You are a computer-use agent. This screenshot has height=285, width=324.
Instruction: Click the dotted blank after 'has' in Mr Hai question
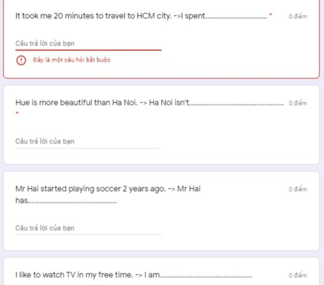pyautogui.click(x=72, y=202)
